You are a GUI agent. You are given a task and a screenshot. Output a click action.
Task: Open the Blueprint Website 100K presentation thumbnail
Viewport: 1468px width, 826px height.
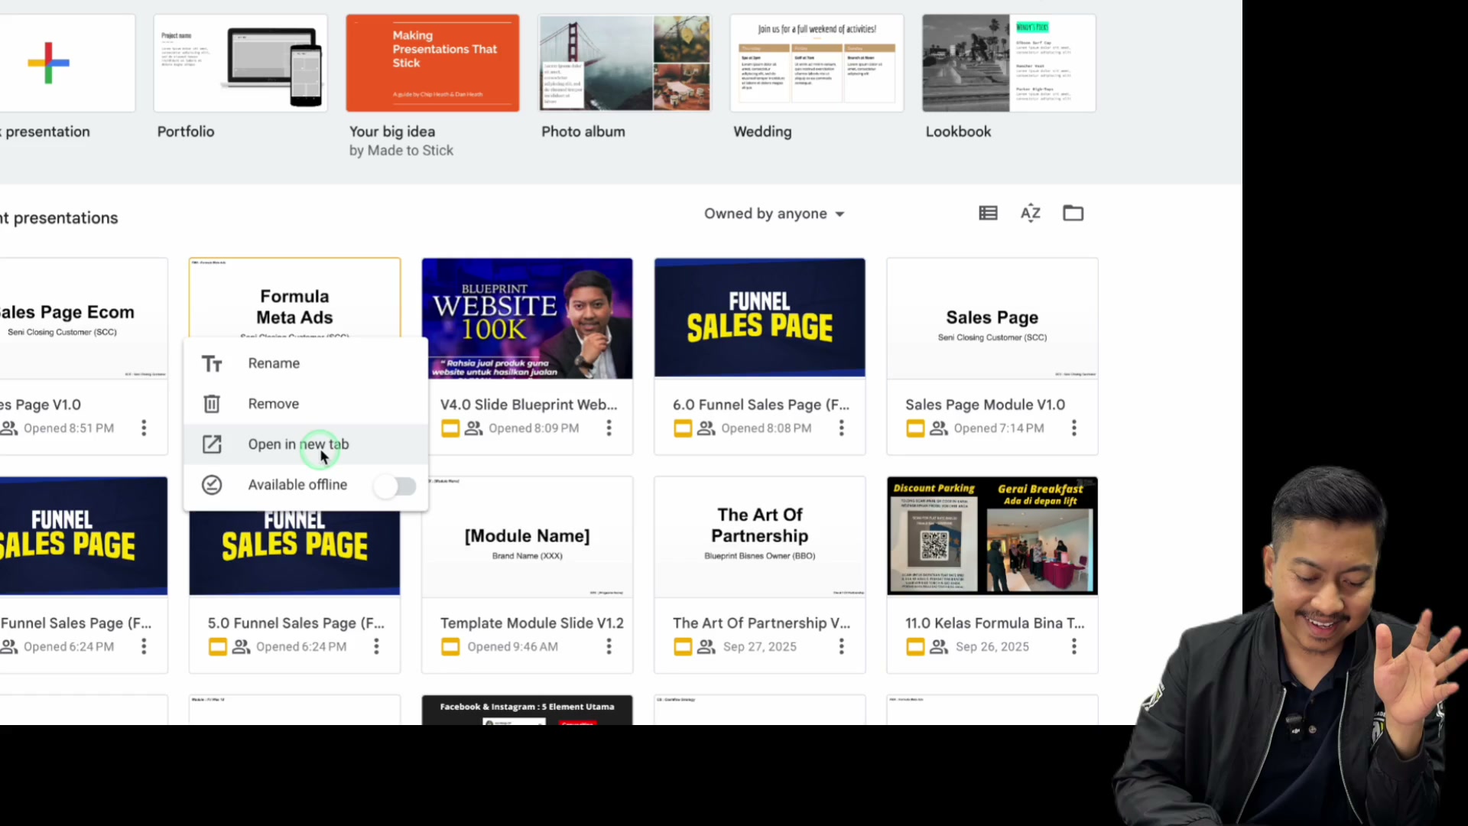click(527, 318)
